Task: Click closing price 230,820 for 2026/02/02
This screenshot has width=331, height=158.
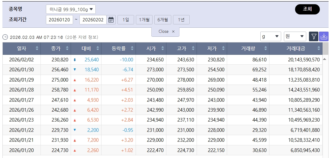Action: [x=60, y=60]
